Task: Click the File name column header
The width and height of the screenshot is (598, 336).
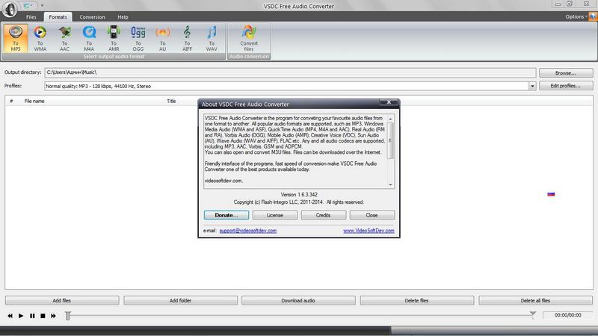Action: click(34, 101)
